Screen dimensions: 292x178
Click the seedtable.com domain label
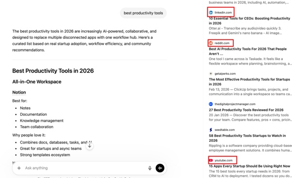[225, 130]
